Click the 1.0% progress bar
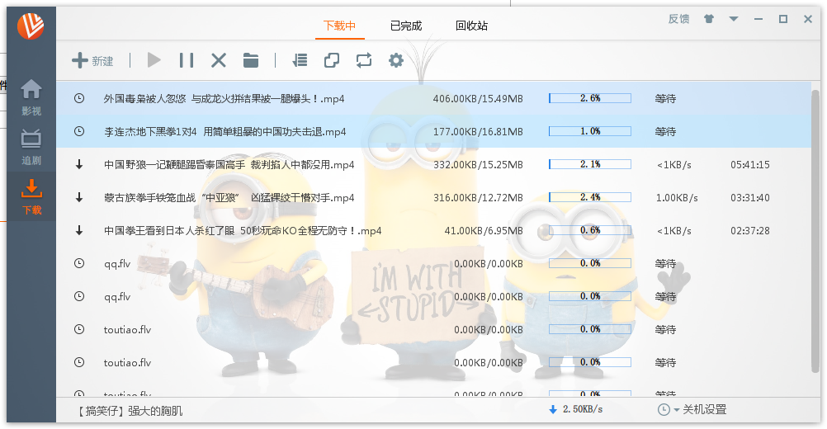 click(590, 131)
